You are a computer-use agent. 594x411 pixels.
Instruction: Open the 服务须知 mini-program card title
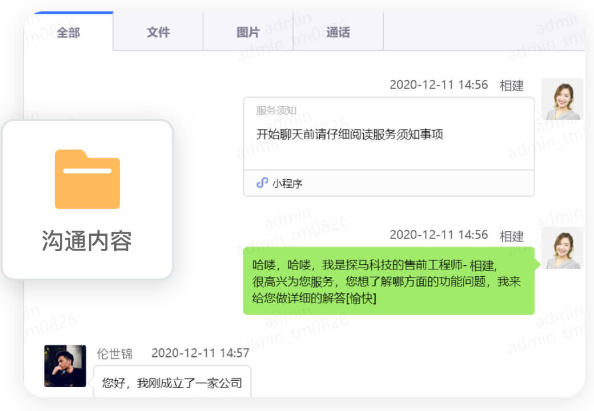click(276, 110)
